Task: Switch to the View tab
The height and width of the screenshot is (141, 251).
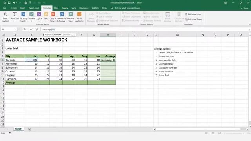Action: point(74,8)
